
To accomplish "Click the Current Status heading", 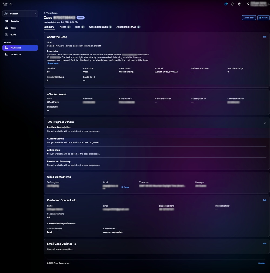I will click(55, 139).
